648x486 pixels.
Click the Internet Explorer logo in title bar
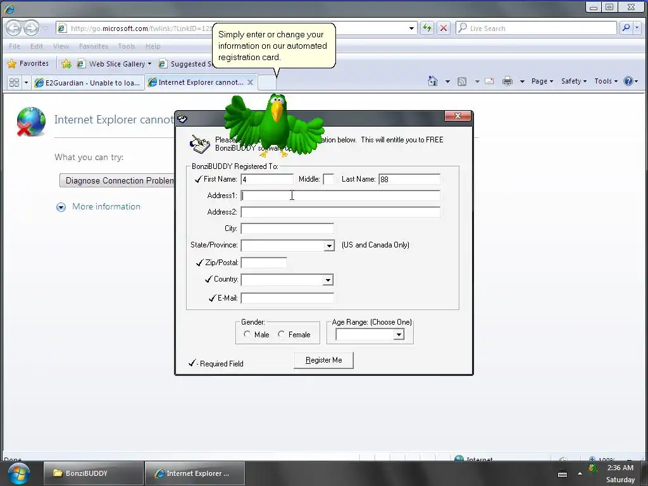pos(9,8)
